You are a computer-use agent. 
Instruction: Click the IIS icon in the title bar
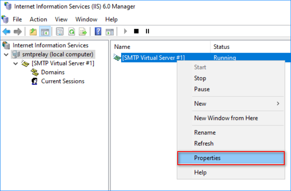8,6
